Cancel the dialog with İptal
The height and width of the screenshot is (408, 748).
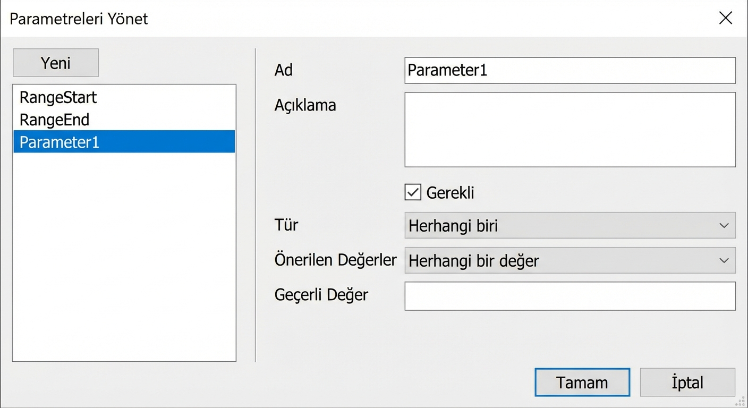pos(687,382)
